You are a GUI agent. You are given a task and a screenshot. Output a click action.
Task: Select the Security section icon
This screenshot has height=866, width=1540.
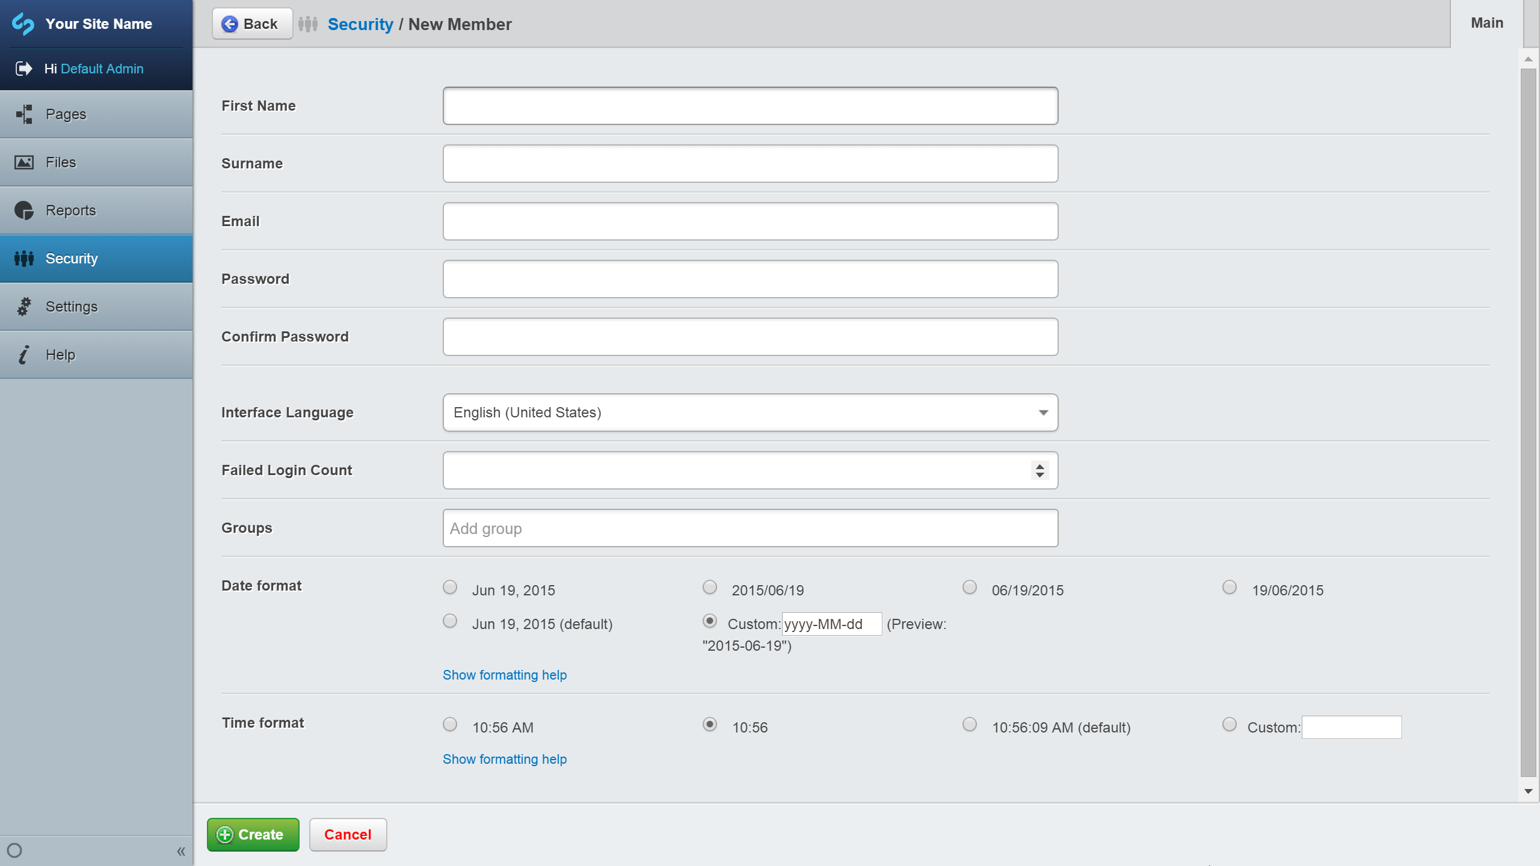24,258
